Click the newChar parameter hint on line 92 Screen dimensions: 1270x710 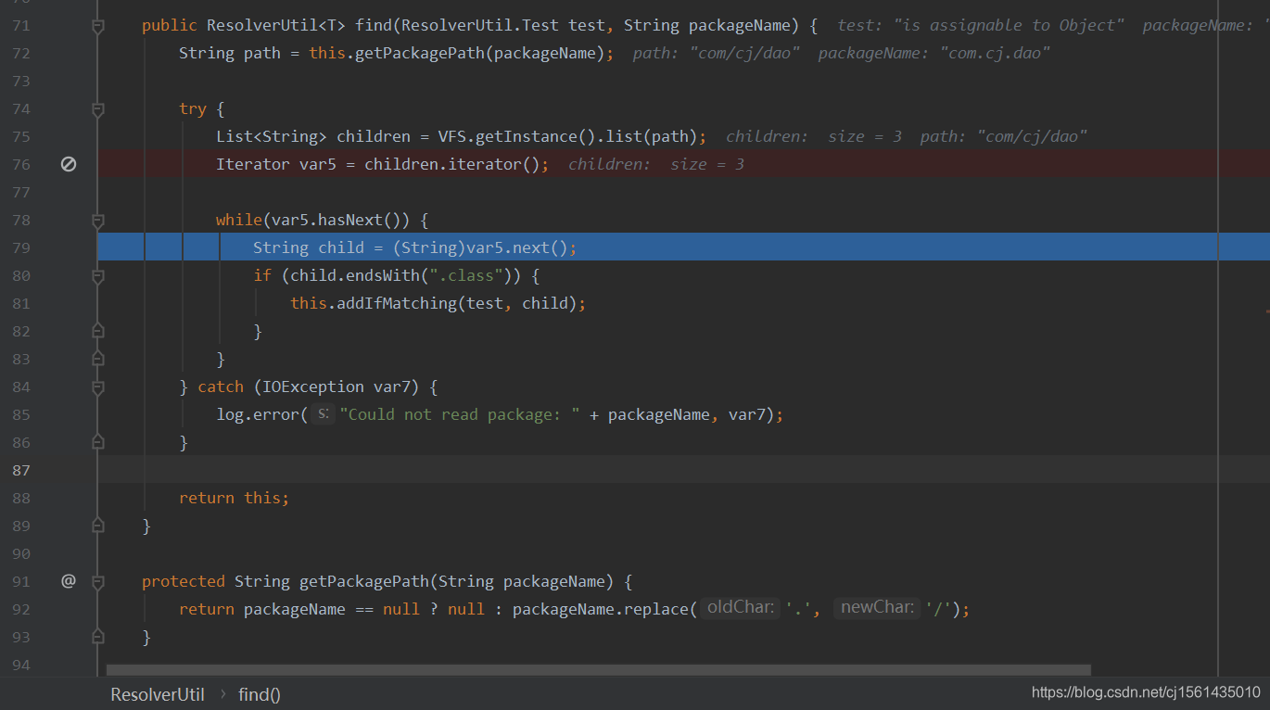tap(877, 608)
